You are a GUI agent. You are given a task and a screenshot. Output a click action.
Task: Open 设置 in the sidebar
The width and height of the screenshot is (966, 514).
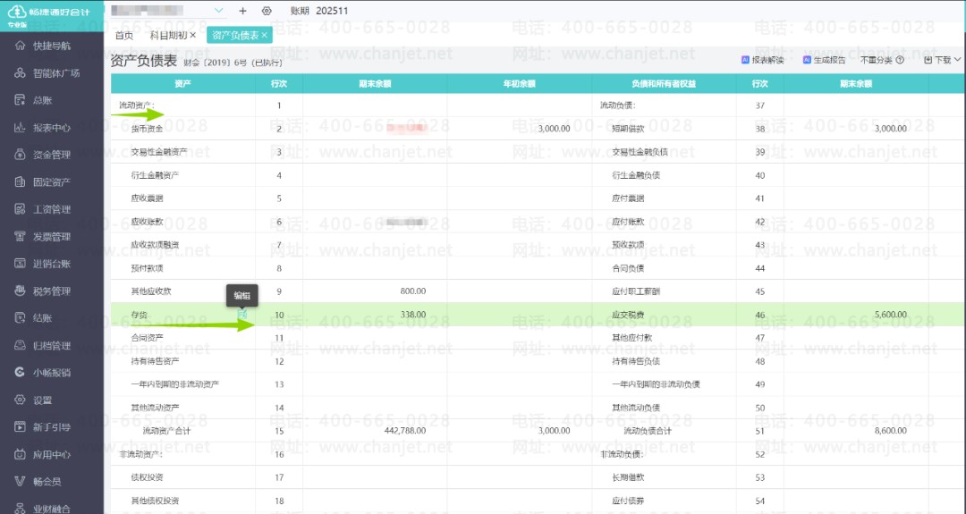click(x=43, y=400)
